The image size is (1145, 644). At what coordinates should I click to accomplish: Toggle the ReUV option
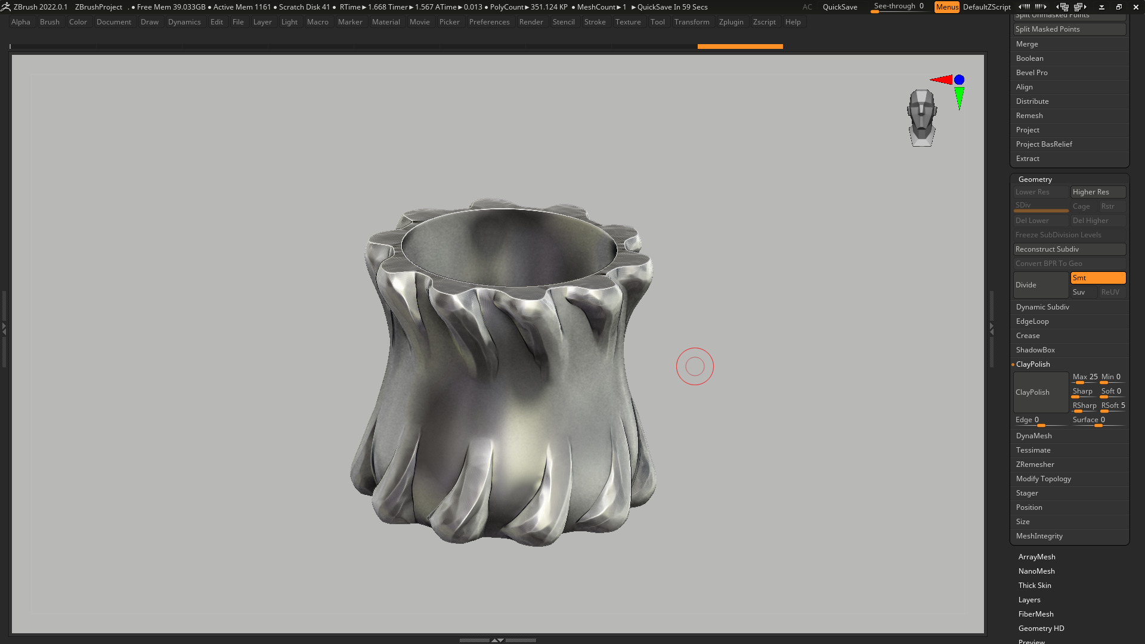pos(1112,292)
